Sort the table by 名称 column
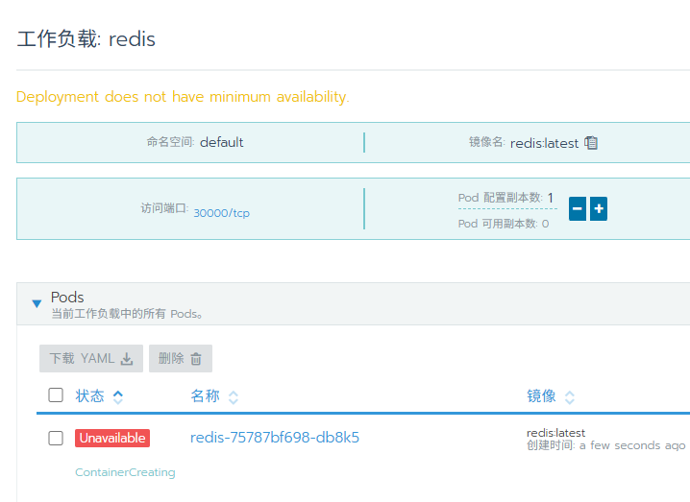 point(214,396)
